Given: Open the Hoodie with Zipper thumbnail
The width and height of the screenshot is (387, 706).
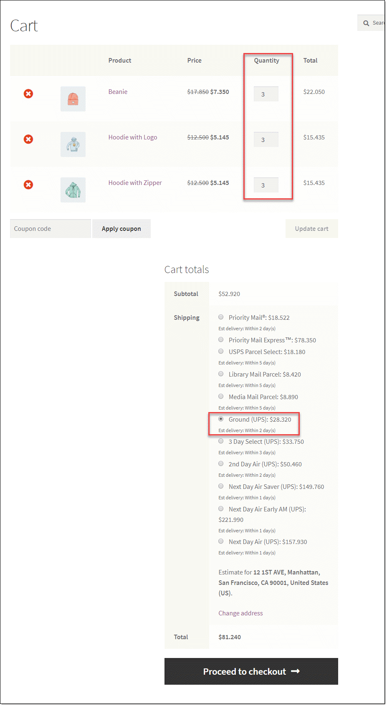Looking at the screenshot, I should (73, 190).
